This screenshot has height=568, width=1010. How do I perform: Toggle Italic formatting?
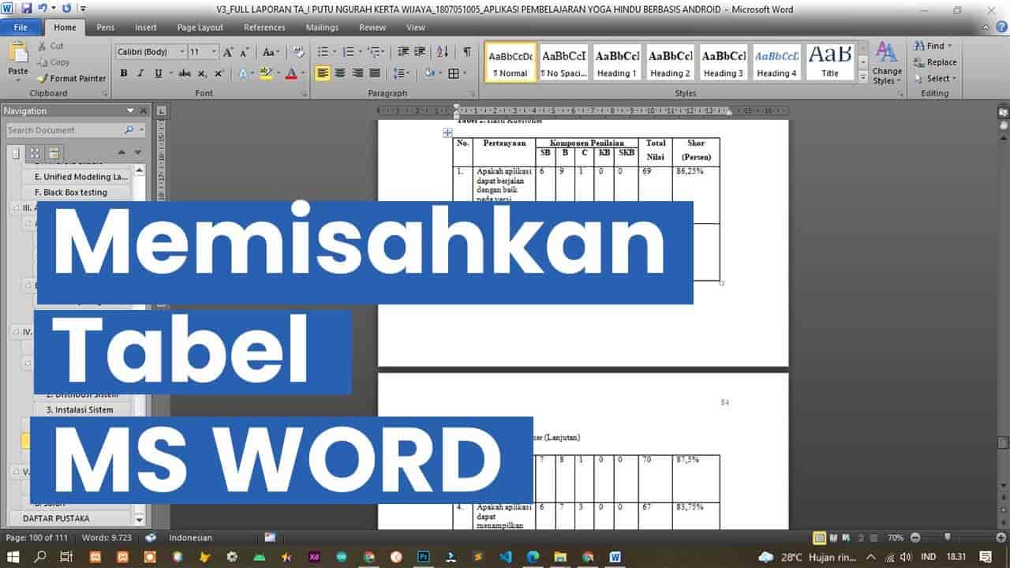coord(140,73)
